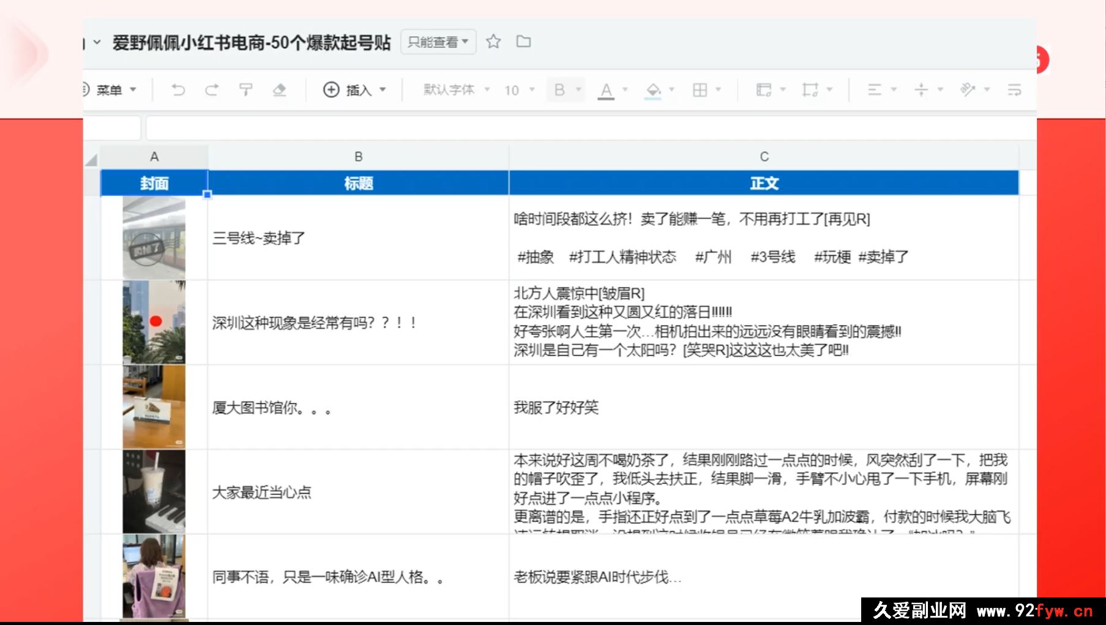1106x625 pixels.
Task: Open the fill color tool
Action: pos(654,89)
